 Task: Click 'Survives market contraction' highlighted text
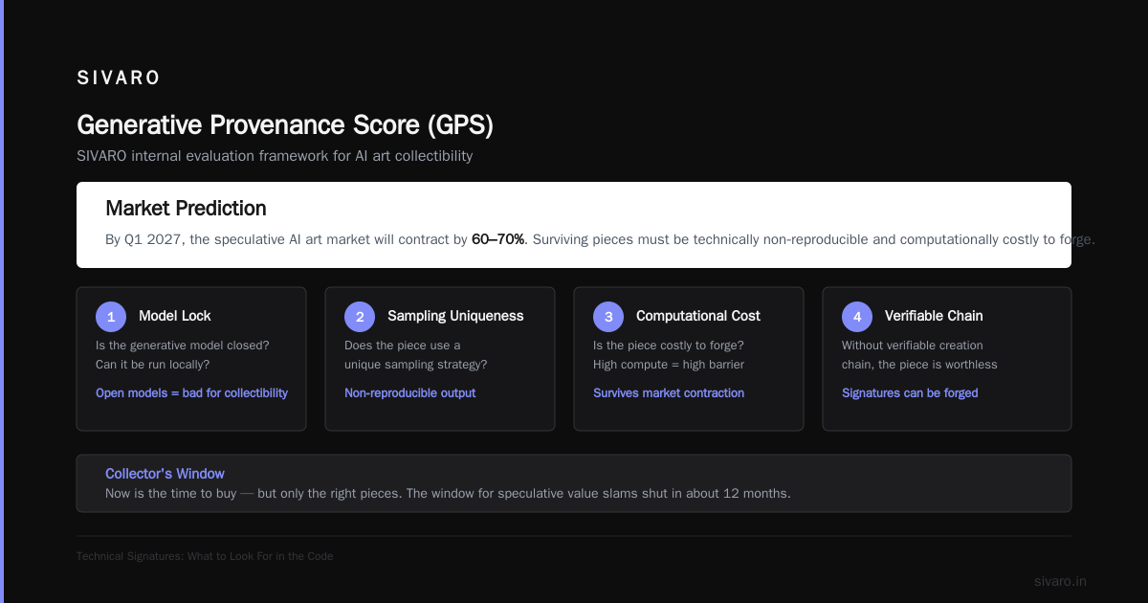coord(669,392)
